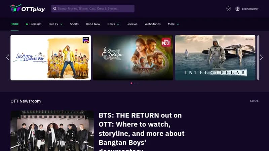Click See All in OTT Newsroom
Viewport: 269px width, 151px height.
254,101
